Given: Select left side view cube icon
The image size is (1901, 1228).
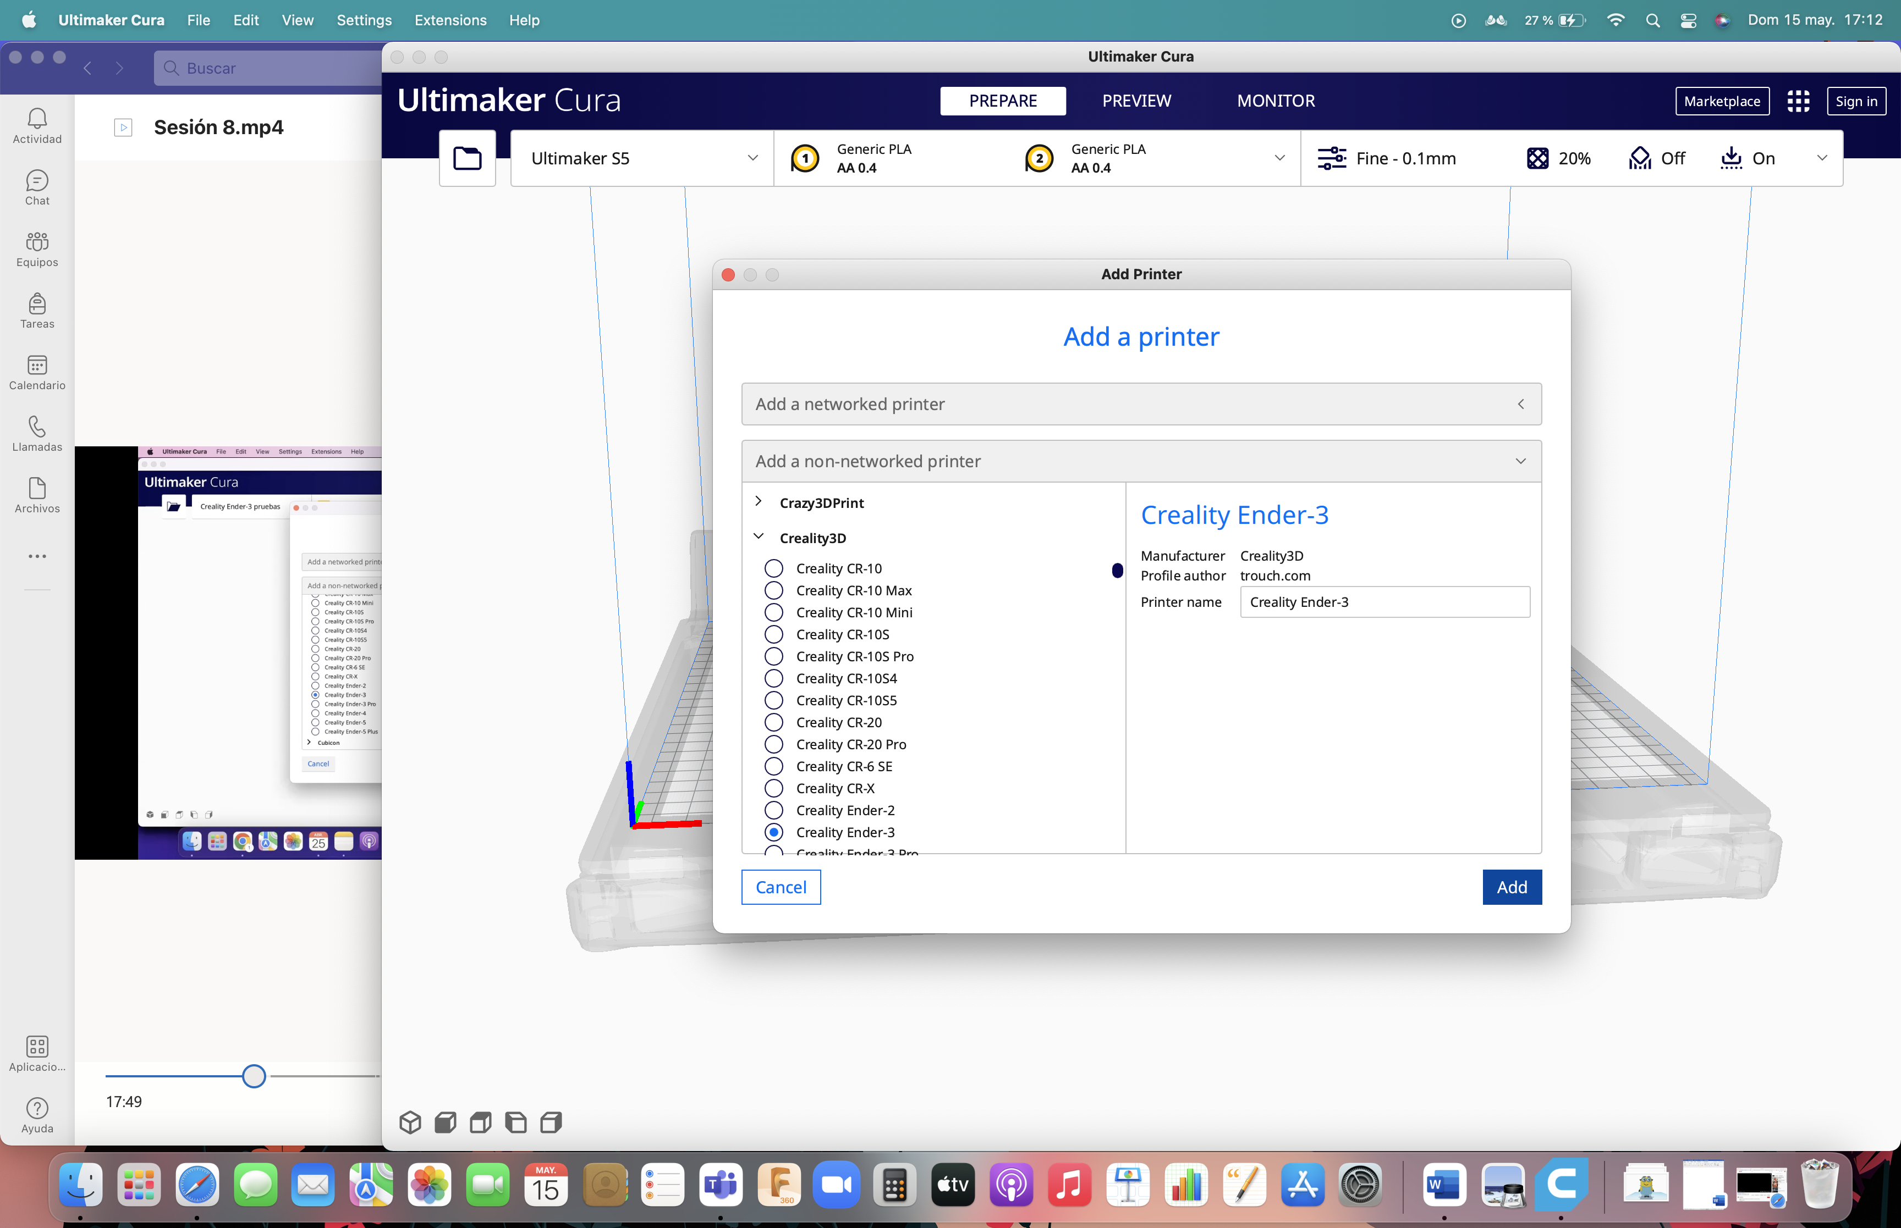Looking at the screenshot, I should click(x=516, y=1122).
